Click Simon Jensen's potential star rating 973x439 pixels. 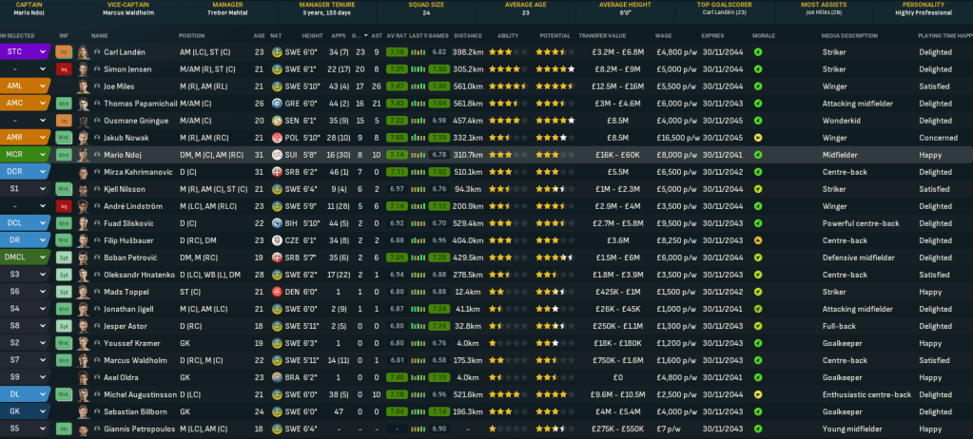click(555, 69)
